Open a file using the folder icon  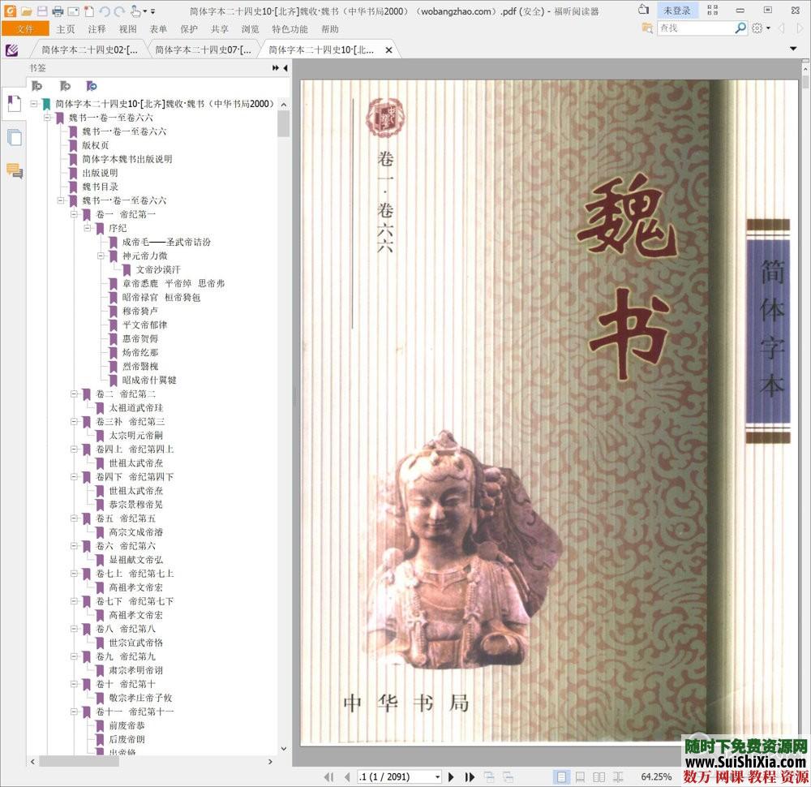click(x=26, y=11)
